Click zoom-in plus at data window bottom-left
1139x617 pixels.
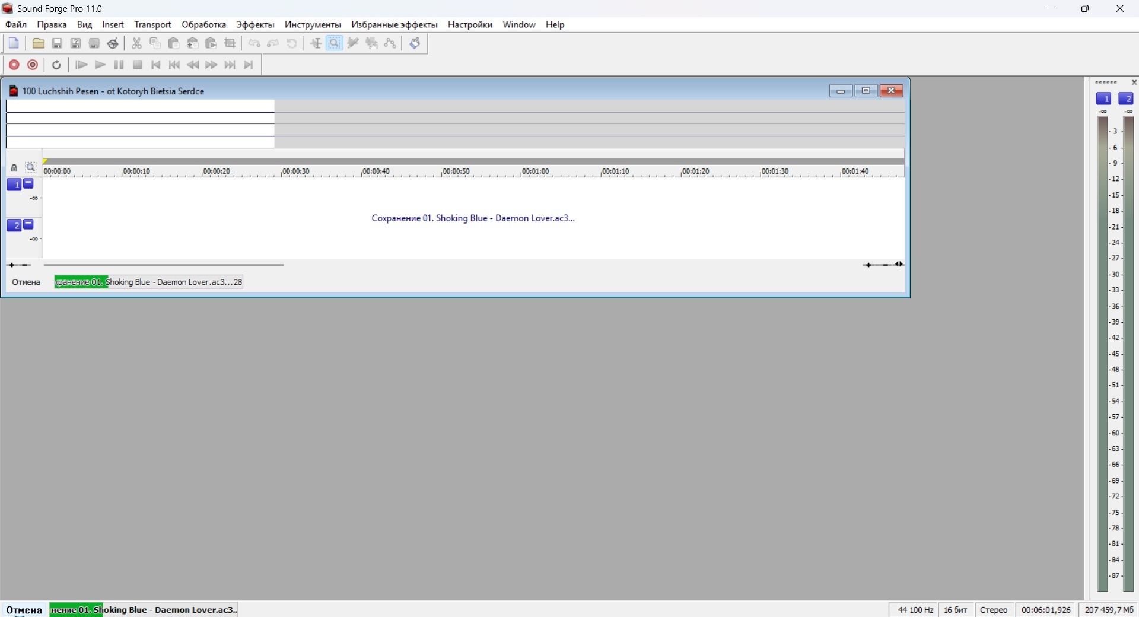click(11, 265)
